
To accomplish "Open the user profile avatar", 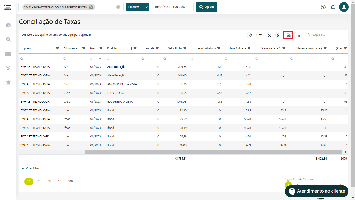I will 344,7.
